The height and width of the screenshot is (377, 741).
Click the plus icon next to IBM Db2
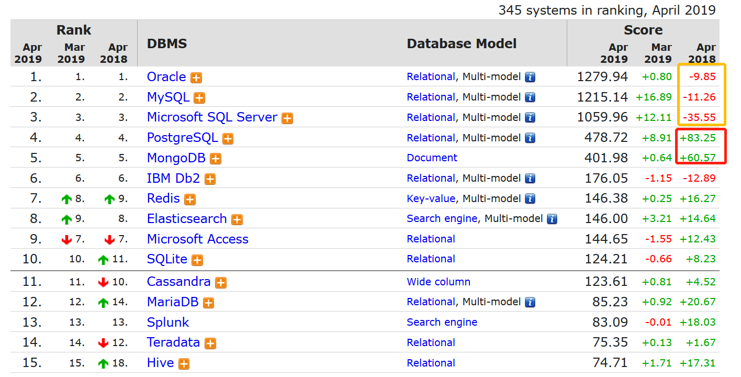point(210,179)
